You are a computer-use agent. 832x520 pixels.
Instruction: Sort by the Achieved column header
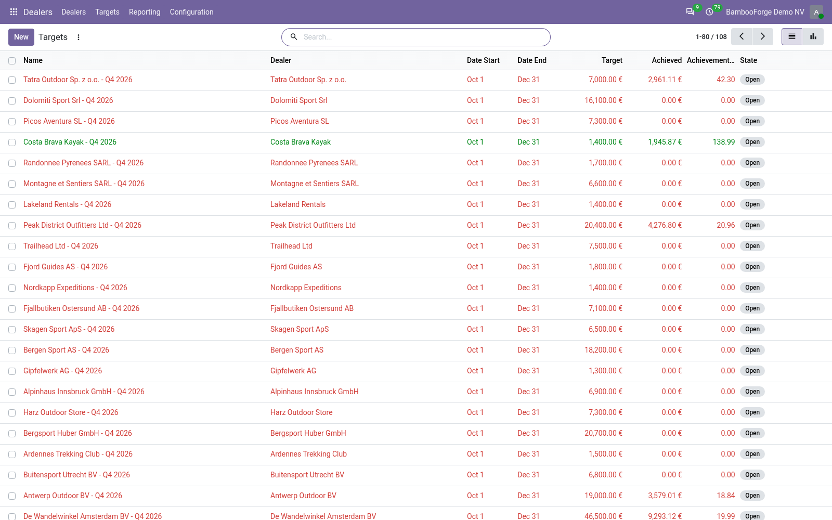[x=667, y=60]
